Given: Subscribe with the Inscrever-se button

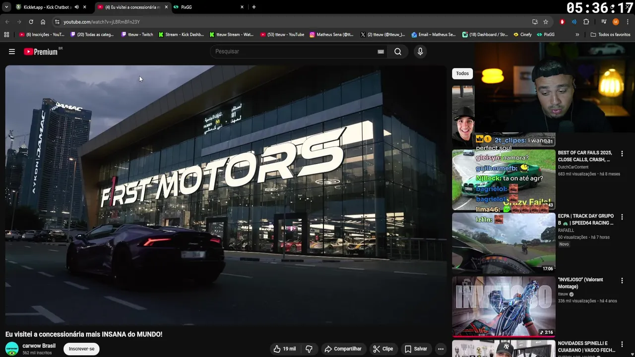Looking at the screenshot, I should coord(81,349).
